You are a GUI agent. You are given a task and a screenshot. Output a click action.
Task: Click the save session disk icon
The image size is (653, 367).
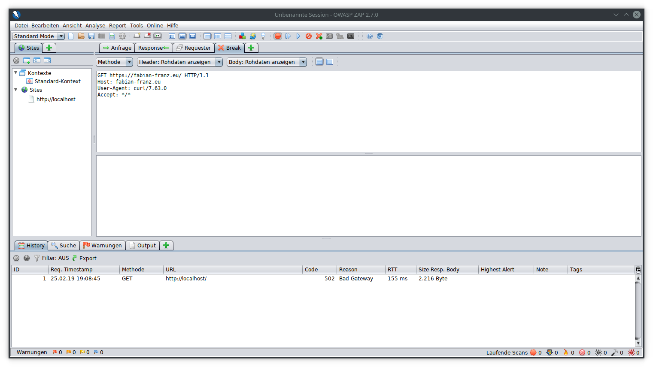pos(91,36)
